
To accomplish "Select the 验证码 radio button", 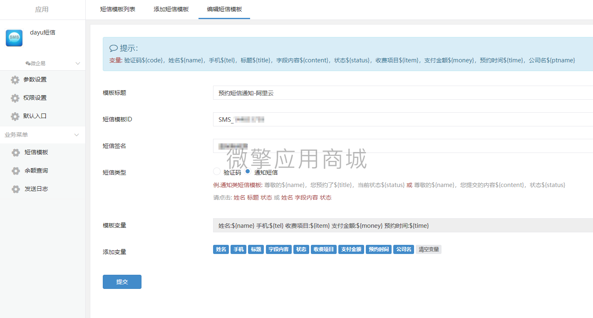I will tap(216, 171).
